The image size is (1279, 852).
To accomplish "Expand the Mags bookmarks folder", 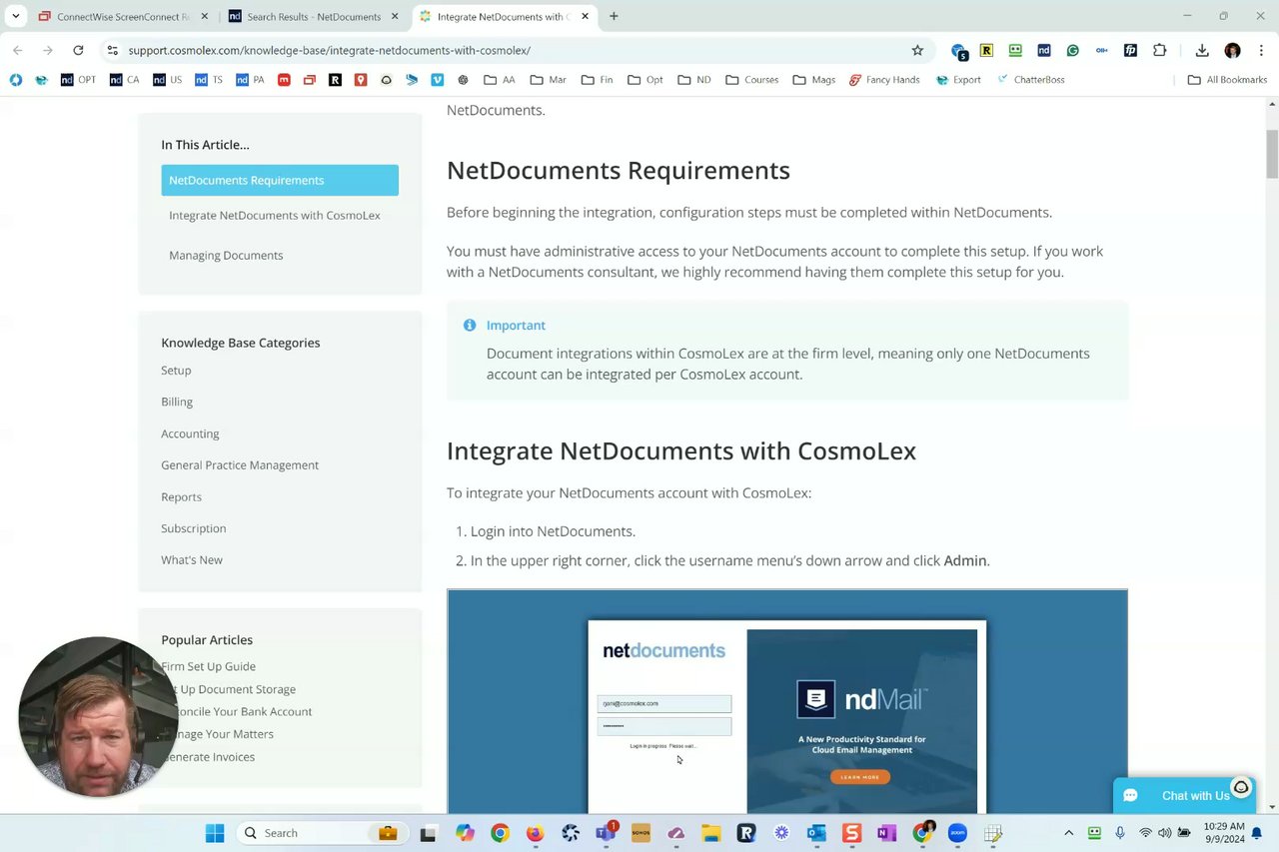I will (x=814, y=80).
